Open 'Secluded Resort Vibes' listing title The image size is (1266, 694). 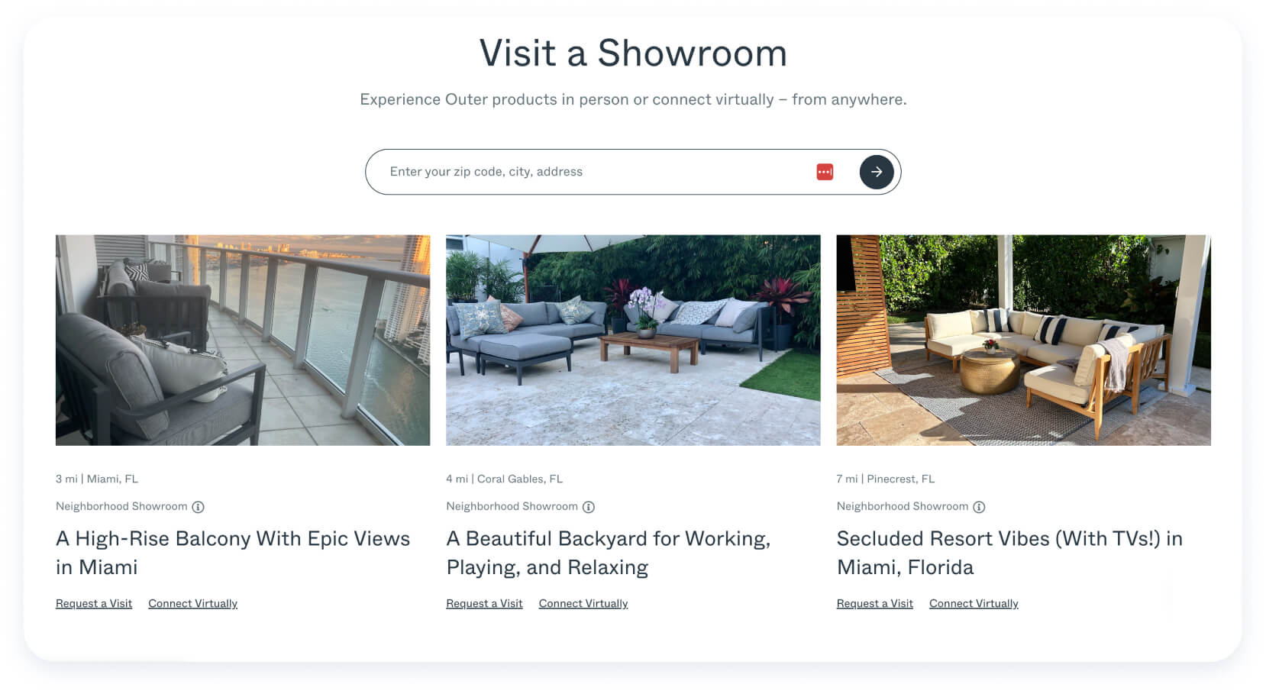1009,553
